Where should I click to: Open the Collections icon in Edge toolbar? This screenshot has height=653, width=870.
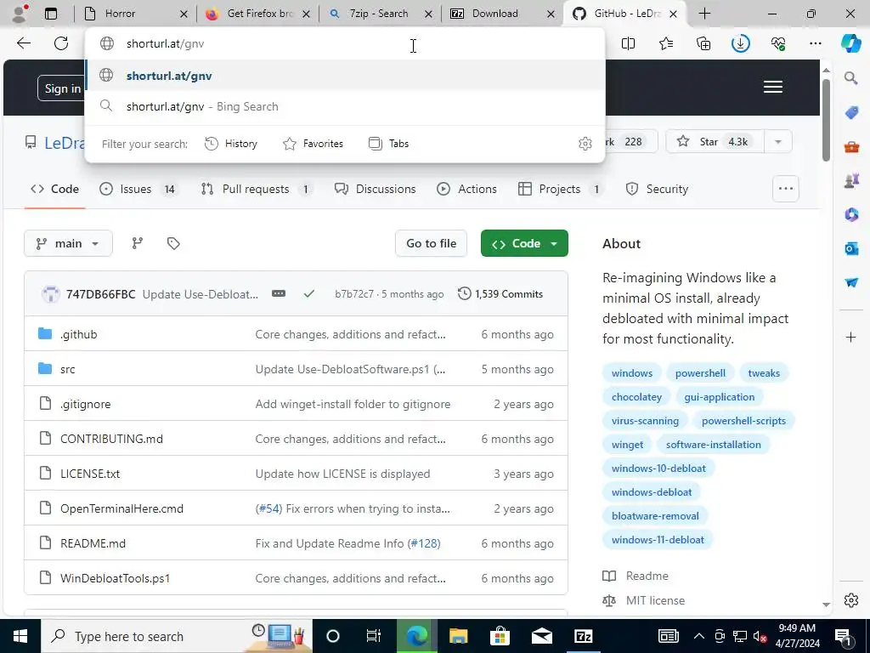coord(703,43)
